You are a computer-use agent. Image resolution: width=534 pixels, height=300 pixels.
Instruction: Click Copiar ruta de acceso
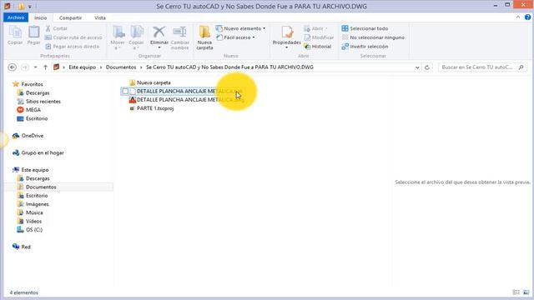[73, 37]
